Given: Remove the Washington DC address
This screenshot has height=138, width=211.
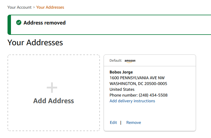Looking at the screenshot, I should point(134,122).
